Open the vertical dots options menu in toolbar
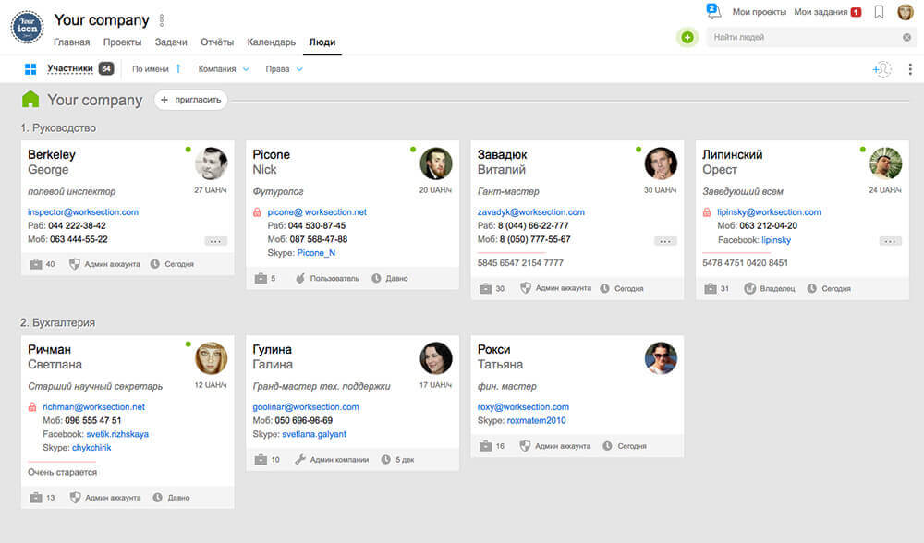924x543 pixels. tap(910, 69)
